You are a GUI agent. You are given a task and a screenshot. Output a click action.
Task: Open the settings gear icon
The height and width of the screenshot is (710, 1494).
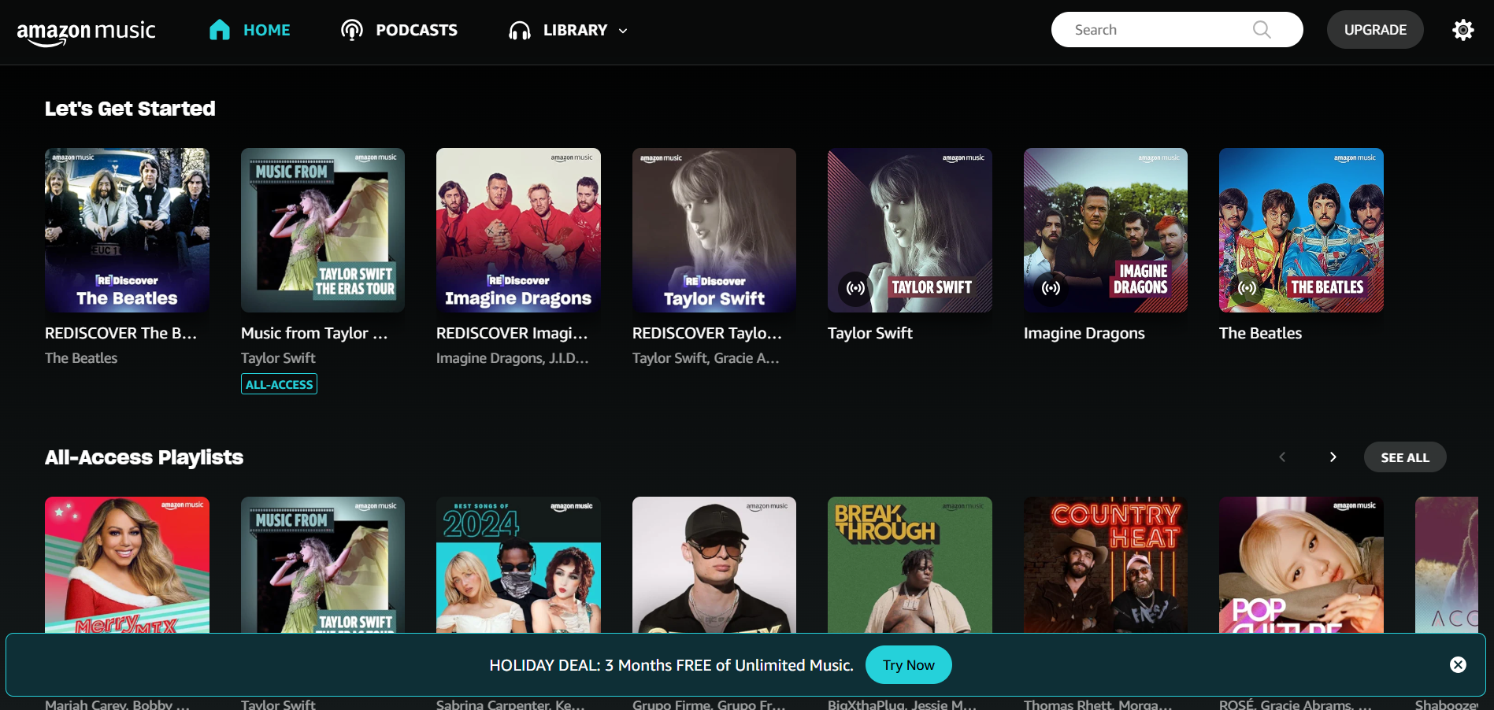pos(1463,30)
